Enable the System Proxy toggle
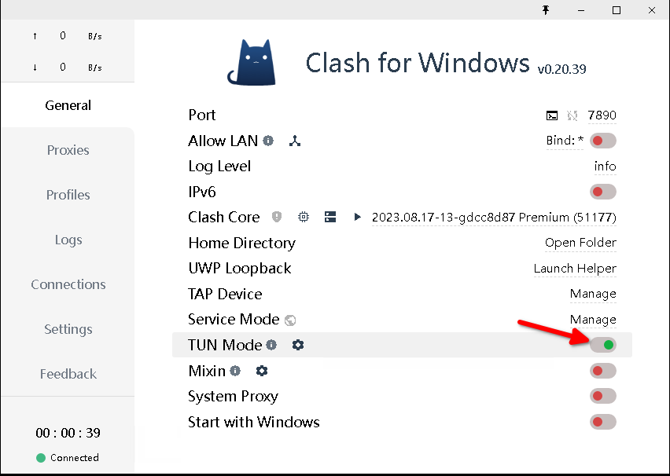Screen dimensions: 670x476 tap(603, 397)
